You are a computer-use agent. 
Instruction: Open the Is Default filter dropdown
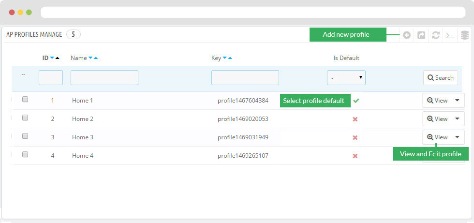[346, 77]
